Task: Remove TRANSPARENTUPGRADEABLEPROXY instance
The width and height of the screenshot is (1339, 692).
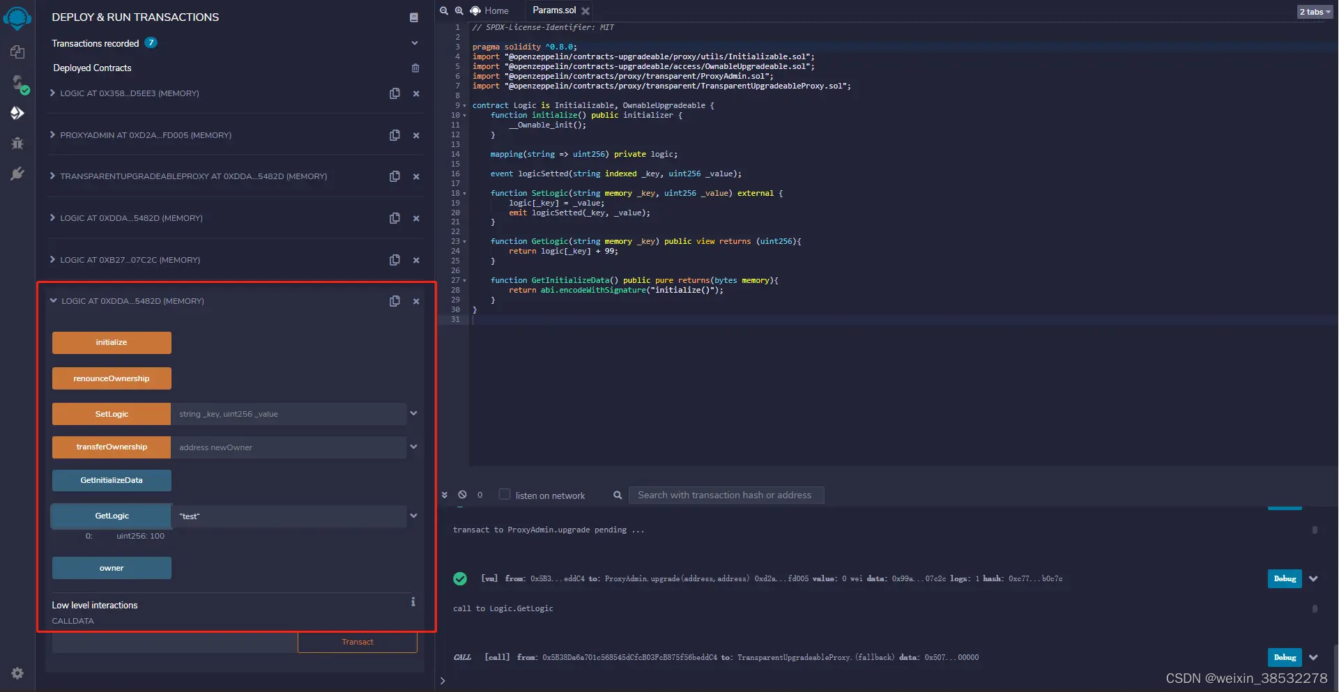Action: point(416,176)
